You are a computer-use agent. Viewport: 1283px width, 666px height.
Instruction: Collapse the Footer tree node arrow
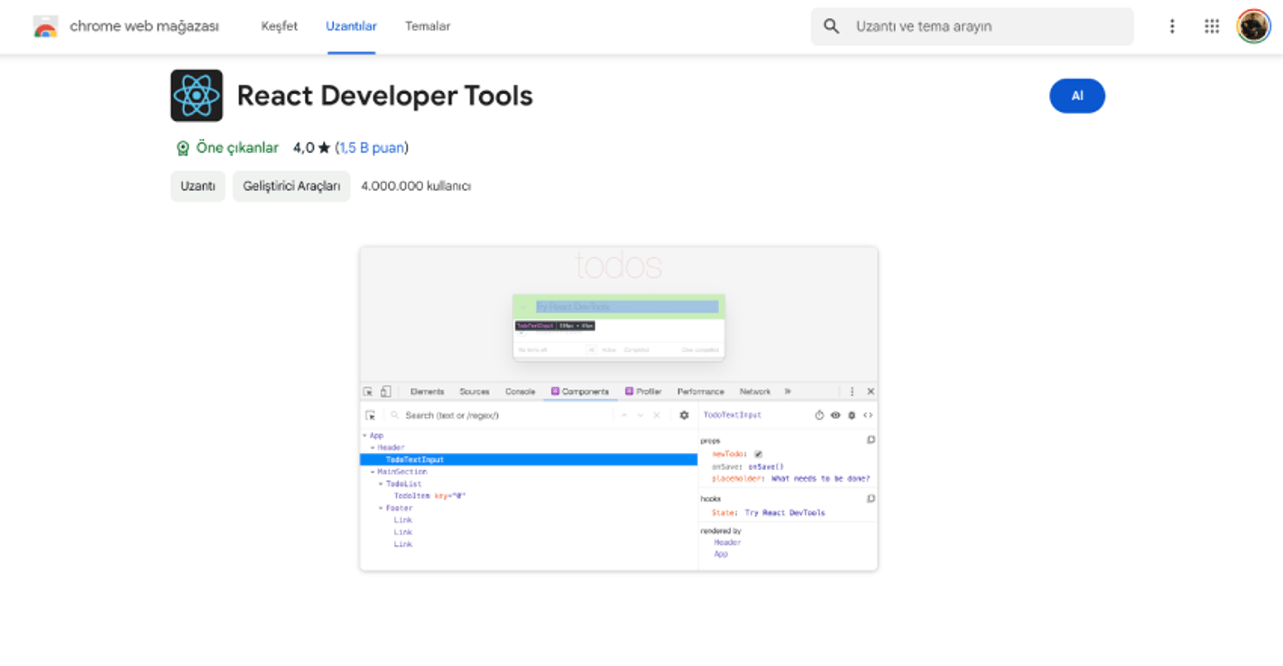pyautogui.click(x=380, y=508)
